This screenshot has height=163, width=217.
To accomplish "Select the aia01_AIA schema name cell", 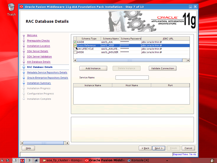I will [x=111, y=42].
